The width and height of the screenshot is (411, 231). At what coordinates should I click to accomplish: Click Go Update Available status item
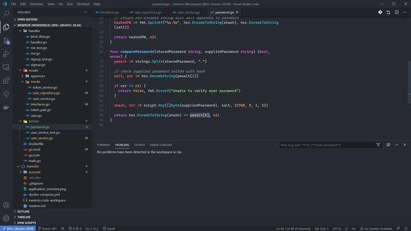click(376, 228)
